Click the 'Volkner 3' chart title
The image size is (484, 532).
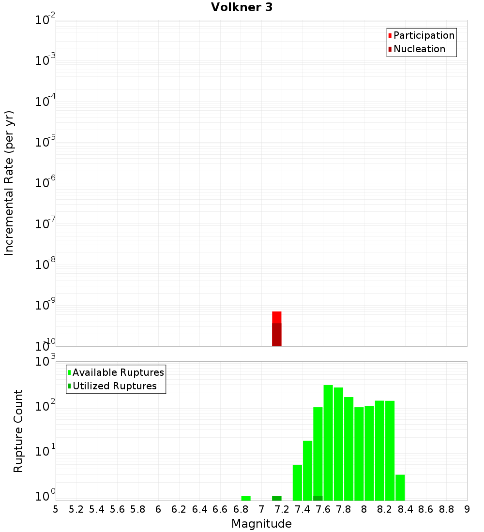coord(242,7)
